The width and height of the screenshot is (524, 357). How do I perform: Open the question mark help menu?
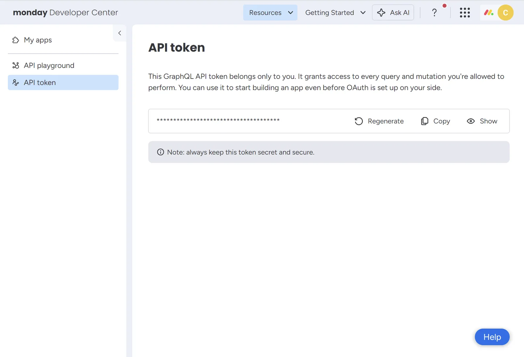pos(434,12)
